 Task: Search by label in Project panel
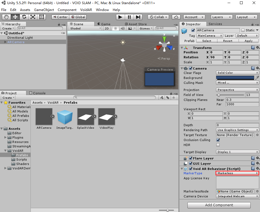tap(168, 98)
